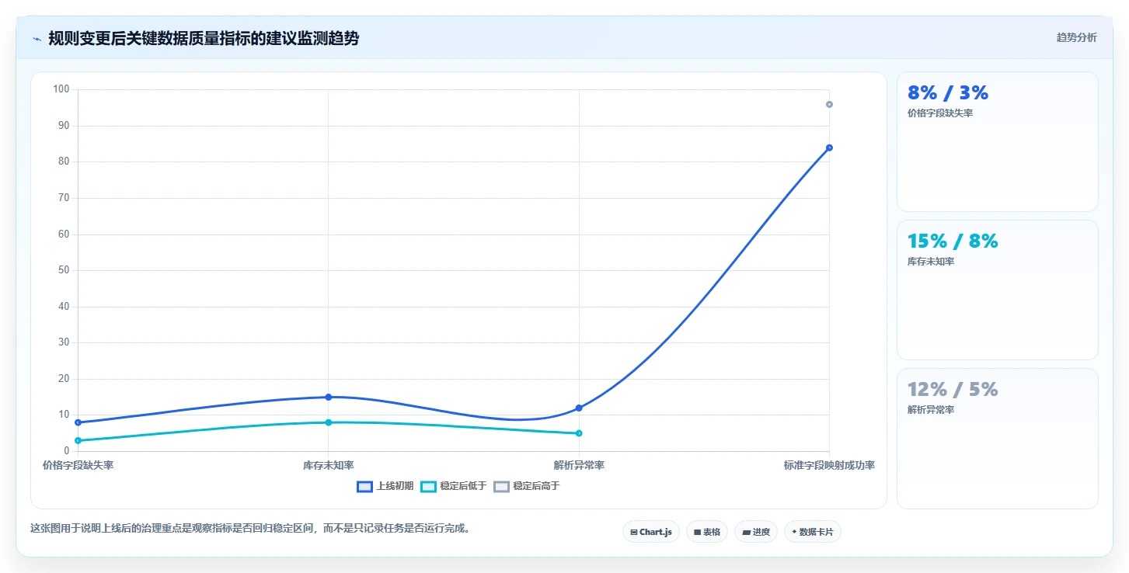The image size is (1129, 573).
Task: Click the 稳定后高于 gray legend swatch
Action: point(501,487)
